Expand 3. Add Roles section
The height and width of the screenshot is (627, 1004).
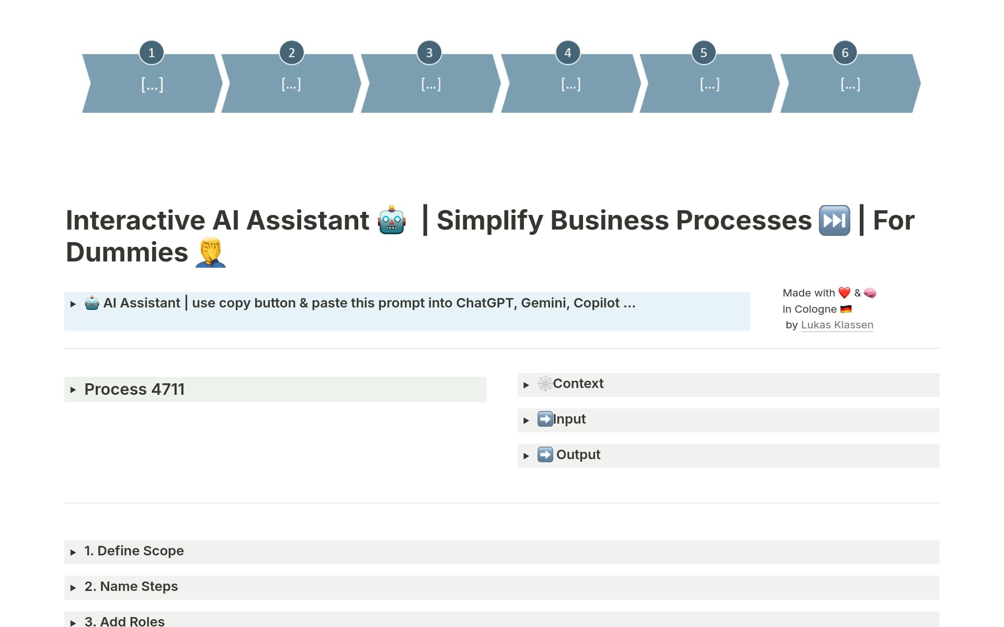point(73,622)
